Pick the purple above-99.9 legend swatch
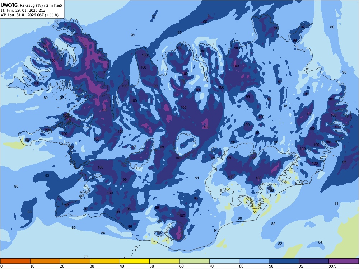The width and height of the screenshot is (359, 269). [x=344, y=261]
